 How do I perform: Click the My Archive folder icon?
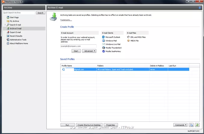click(8, 21)
